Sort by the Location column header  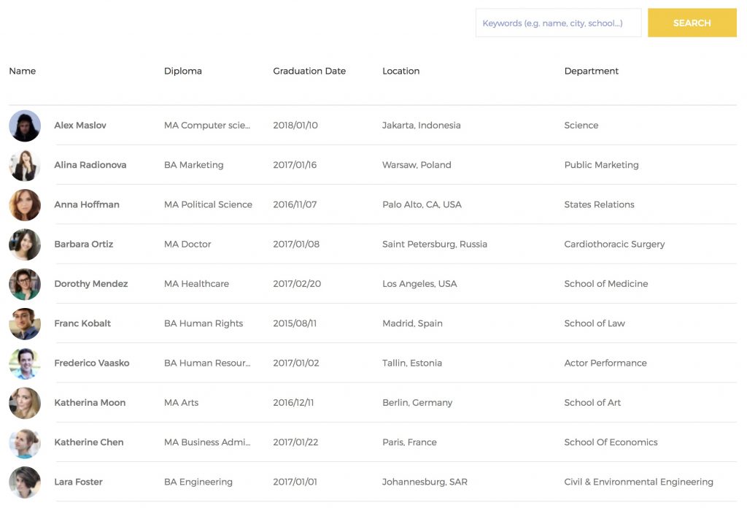coord(400,71)
